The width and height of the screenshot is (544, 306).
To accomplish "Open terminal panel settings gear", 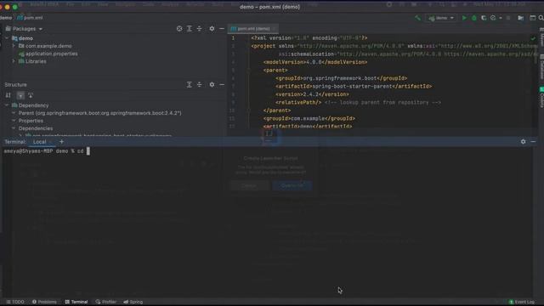I will coord(524,142).
